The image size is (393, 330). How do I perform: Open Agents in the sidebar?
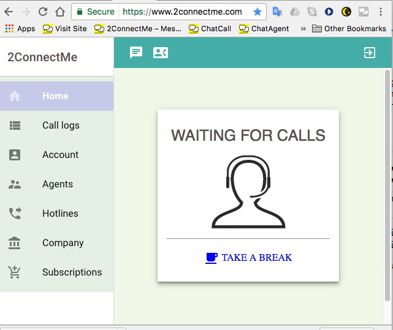click(x=56, y=184)
